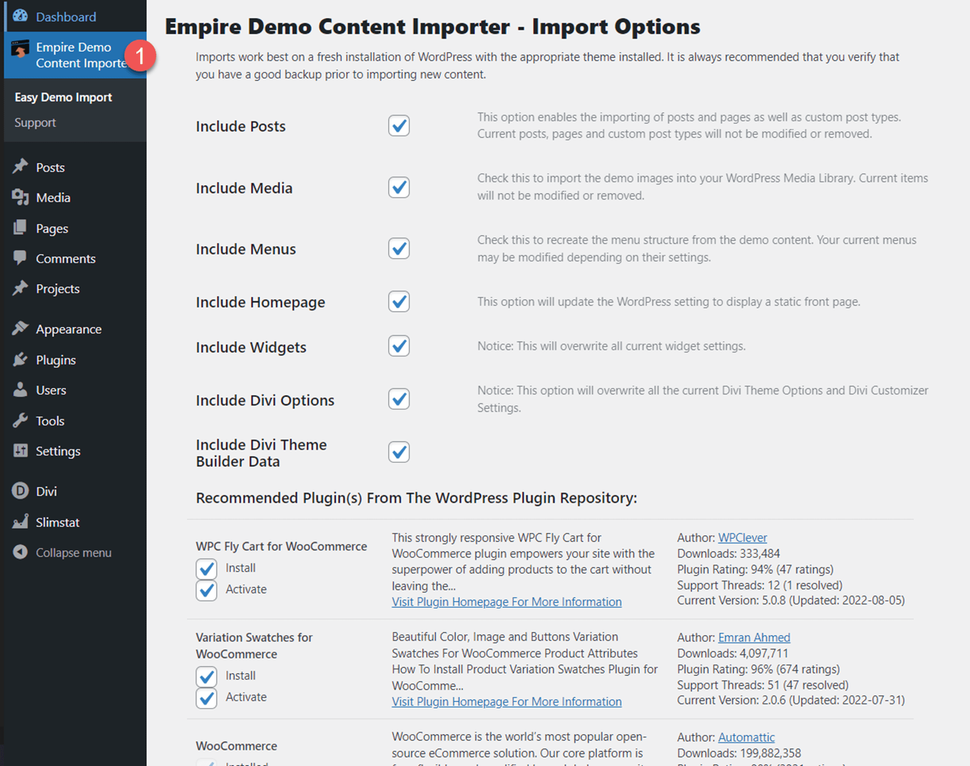Open Tools via the wrench icon
This screenshot has width=970, height=766.
pyautogui.click(x=20, y=421)
